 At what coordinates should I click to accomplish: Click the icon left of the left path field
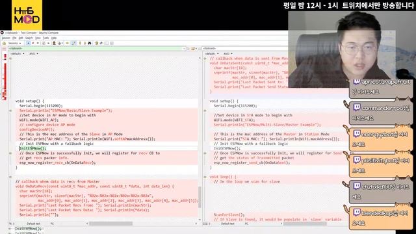tap(4, 49)
